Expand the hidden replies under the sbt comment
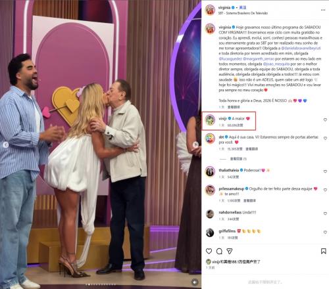The image size is (329, 289). coord(238,159)
